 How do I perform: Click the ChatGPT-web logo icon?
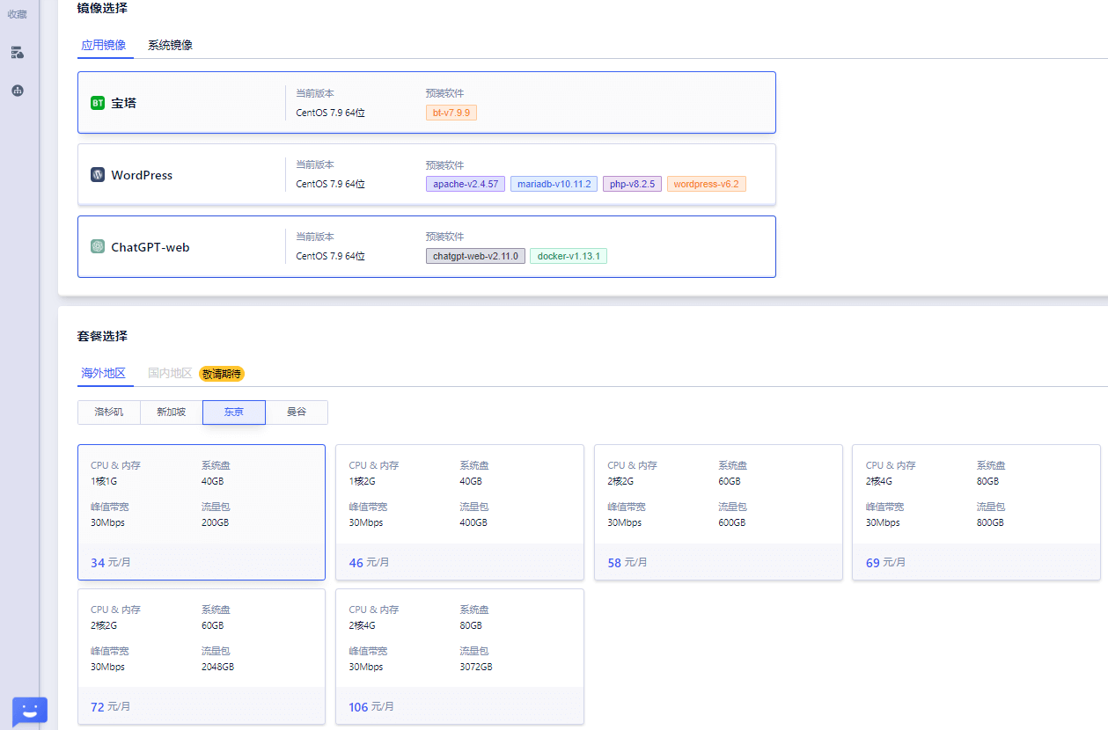(x=98, y=247)
